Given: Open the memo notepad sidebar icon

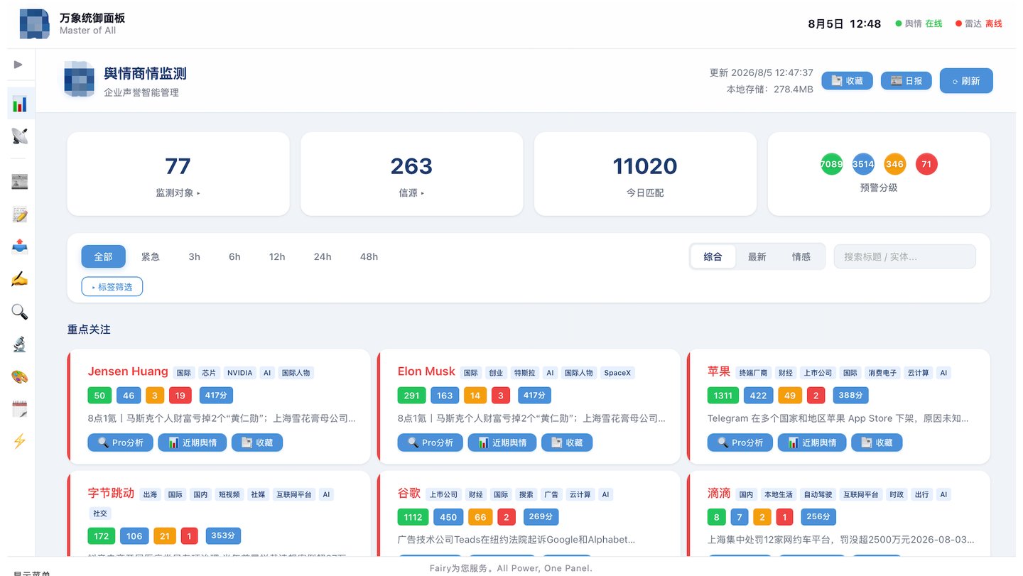Looking at the screenshot, I should tap(20, 214).
